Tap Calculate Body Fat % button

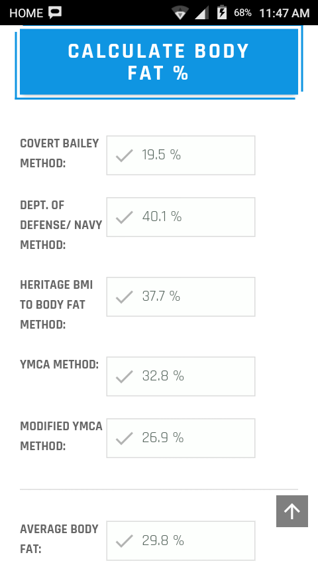click(159, 62)
